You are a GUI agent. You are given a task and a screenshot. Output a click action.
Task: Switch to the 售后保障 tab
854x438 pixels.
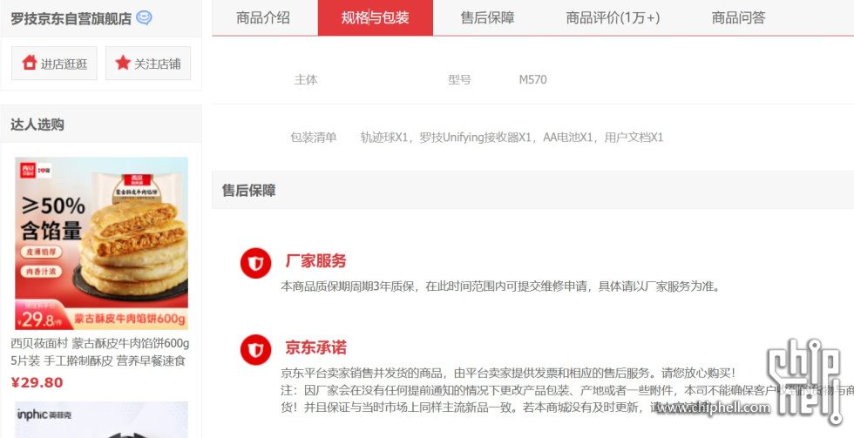[487, 18]
